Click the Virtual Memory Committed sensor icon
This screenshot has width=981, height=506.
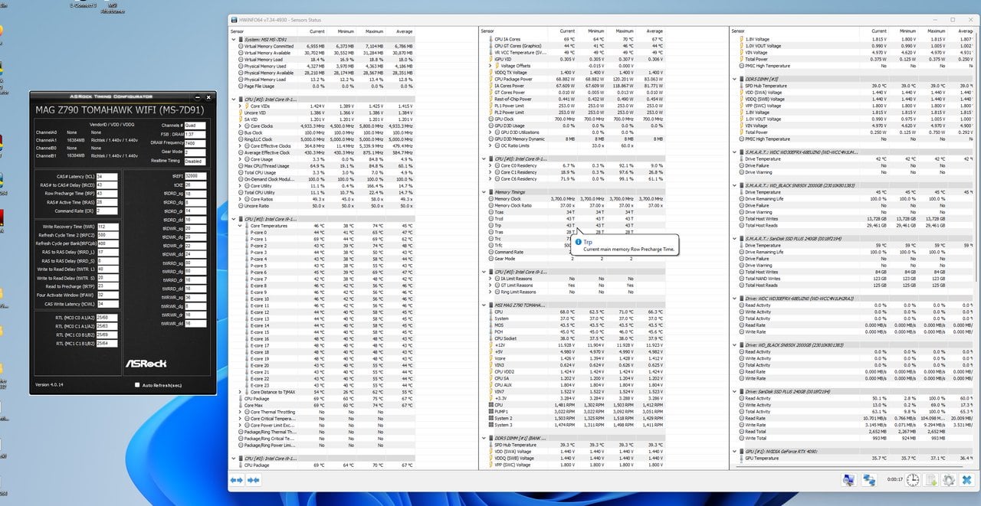[x=241, y=47]
